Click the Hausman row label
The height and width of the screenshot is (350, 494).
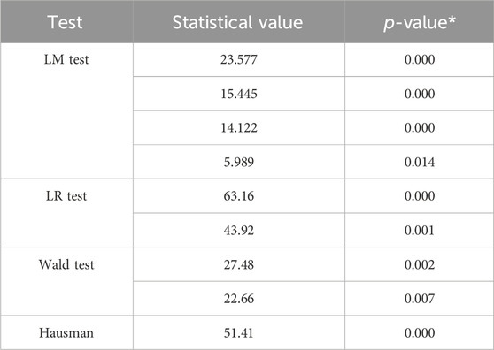(66, 332)
